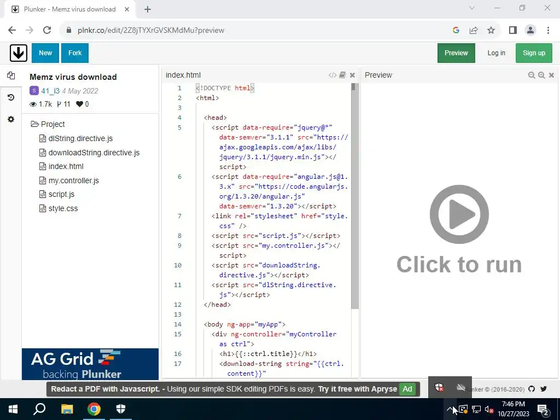This screenshot has height=420, width=560.
Task: Fork this plunk
Action: pyautogui.click(x=75, y=53)
